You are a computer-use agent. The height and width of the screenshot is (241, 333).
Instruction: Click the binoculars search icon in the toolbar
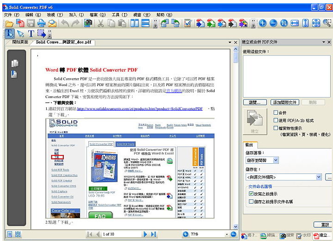pyautogui.click(x=88, y=23)
